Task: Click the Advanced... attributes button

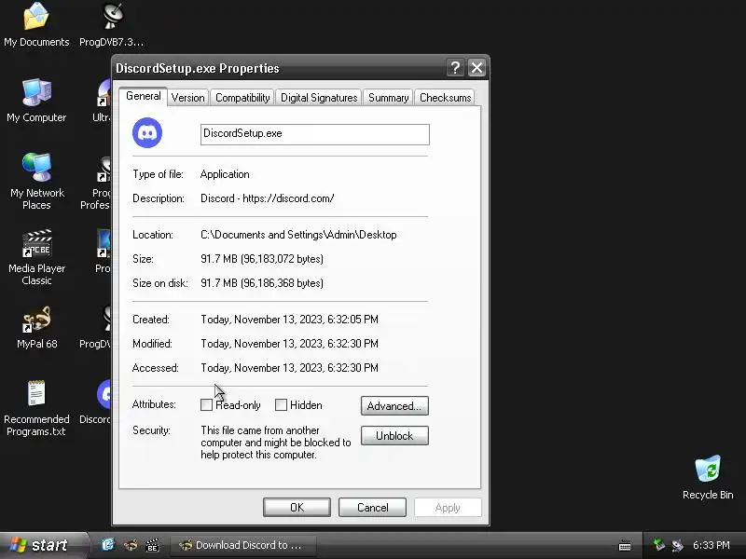Action: pyautogui.click(x=394, y=406)
